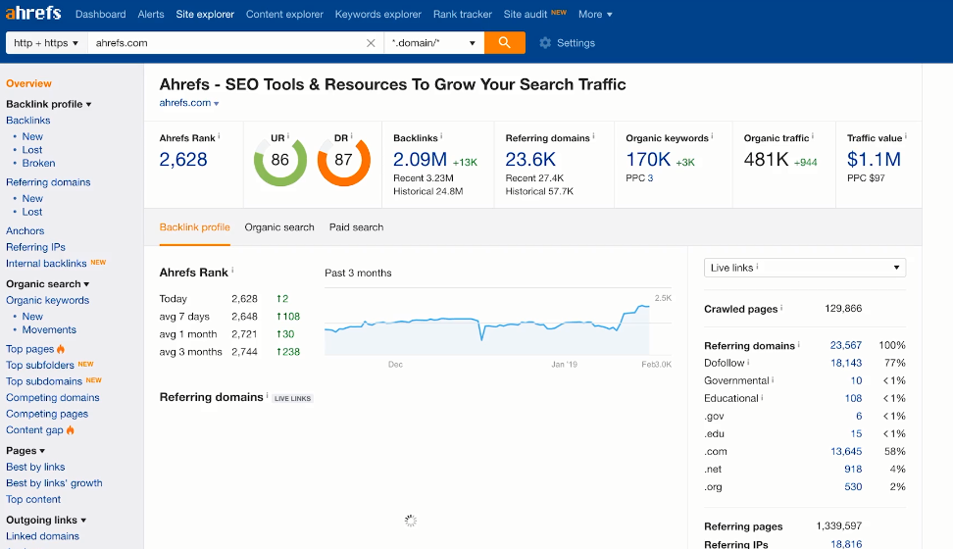Click the 170K organic keywords value

click(648, 159)
